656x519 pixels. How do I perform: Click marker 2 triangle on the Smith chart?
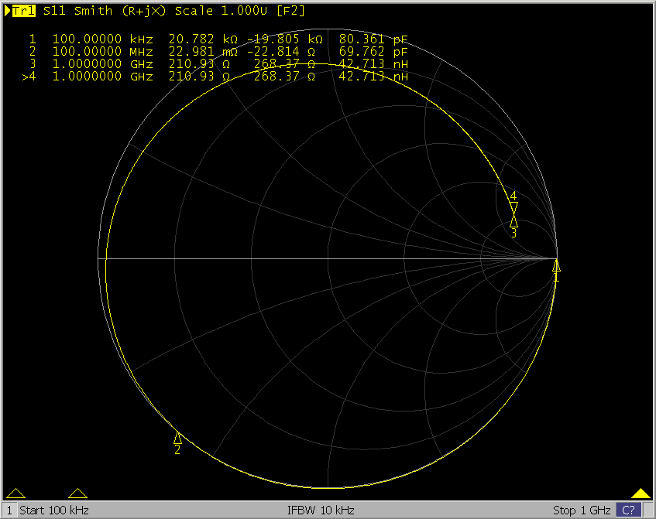click(177, 438)
